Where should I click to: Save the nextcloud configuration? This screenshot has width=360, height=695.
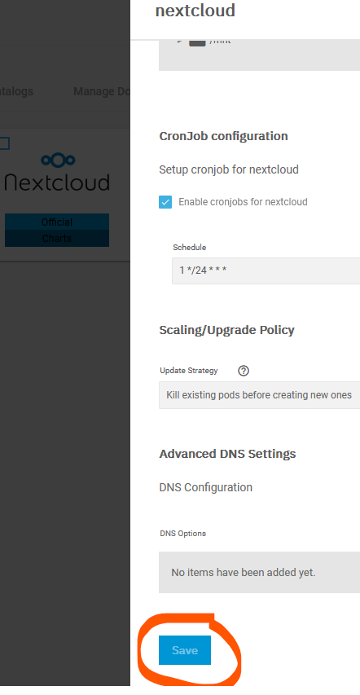tap(185, 650)
